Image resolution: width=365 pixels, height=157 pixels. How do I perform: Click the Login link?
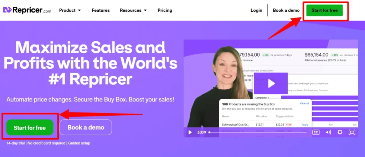[256, 10]
